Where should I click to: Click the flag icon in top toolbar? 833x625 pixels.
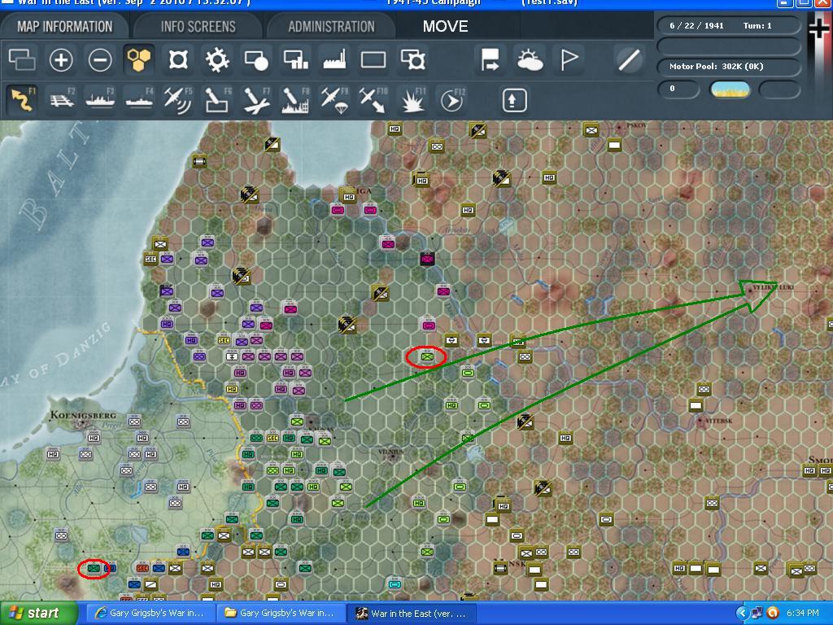tap(569, 59)
